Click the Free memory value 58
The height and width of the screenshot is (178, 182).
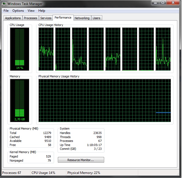(50, 145)
